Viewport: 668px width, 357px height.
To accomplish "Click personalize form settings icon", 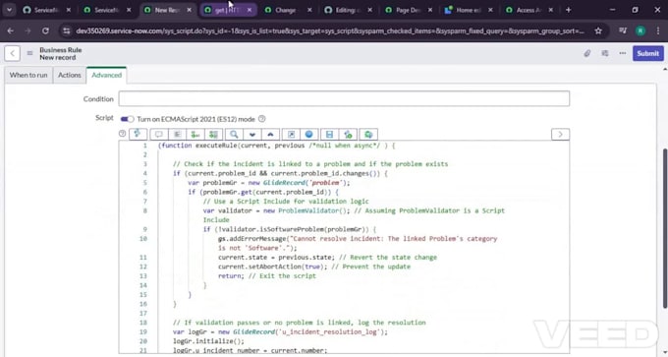I will click(x=605, y=53).
